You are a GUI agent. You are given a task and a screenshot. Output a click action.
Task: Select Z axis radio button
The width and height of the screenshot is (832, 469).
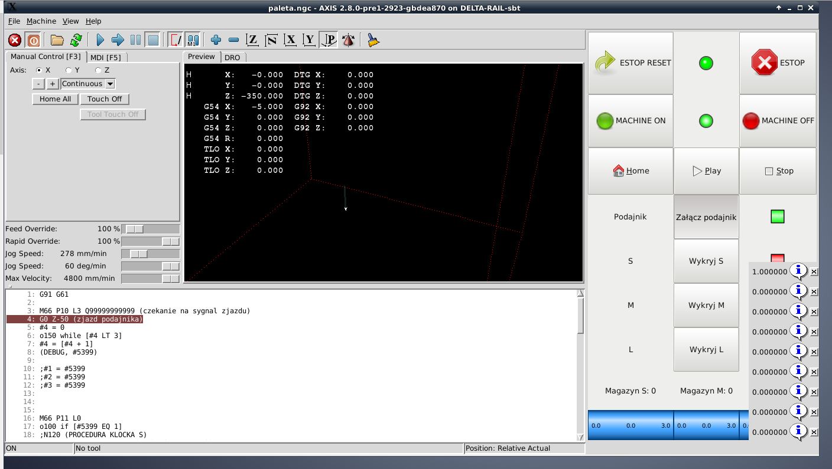[x=99, y=70]
